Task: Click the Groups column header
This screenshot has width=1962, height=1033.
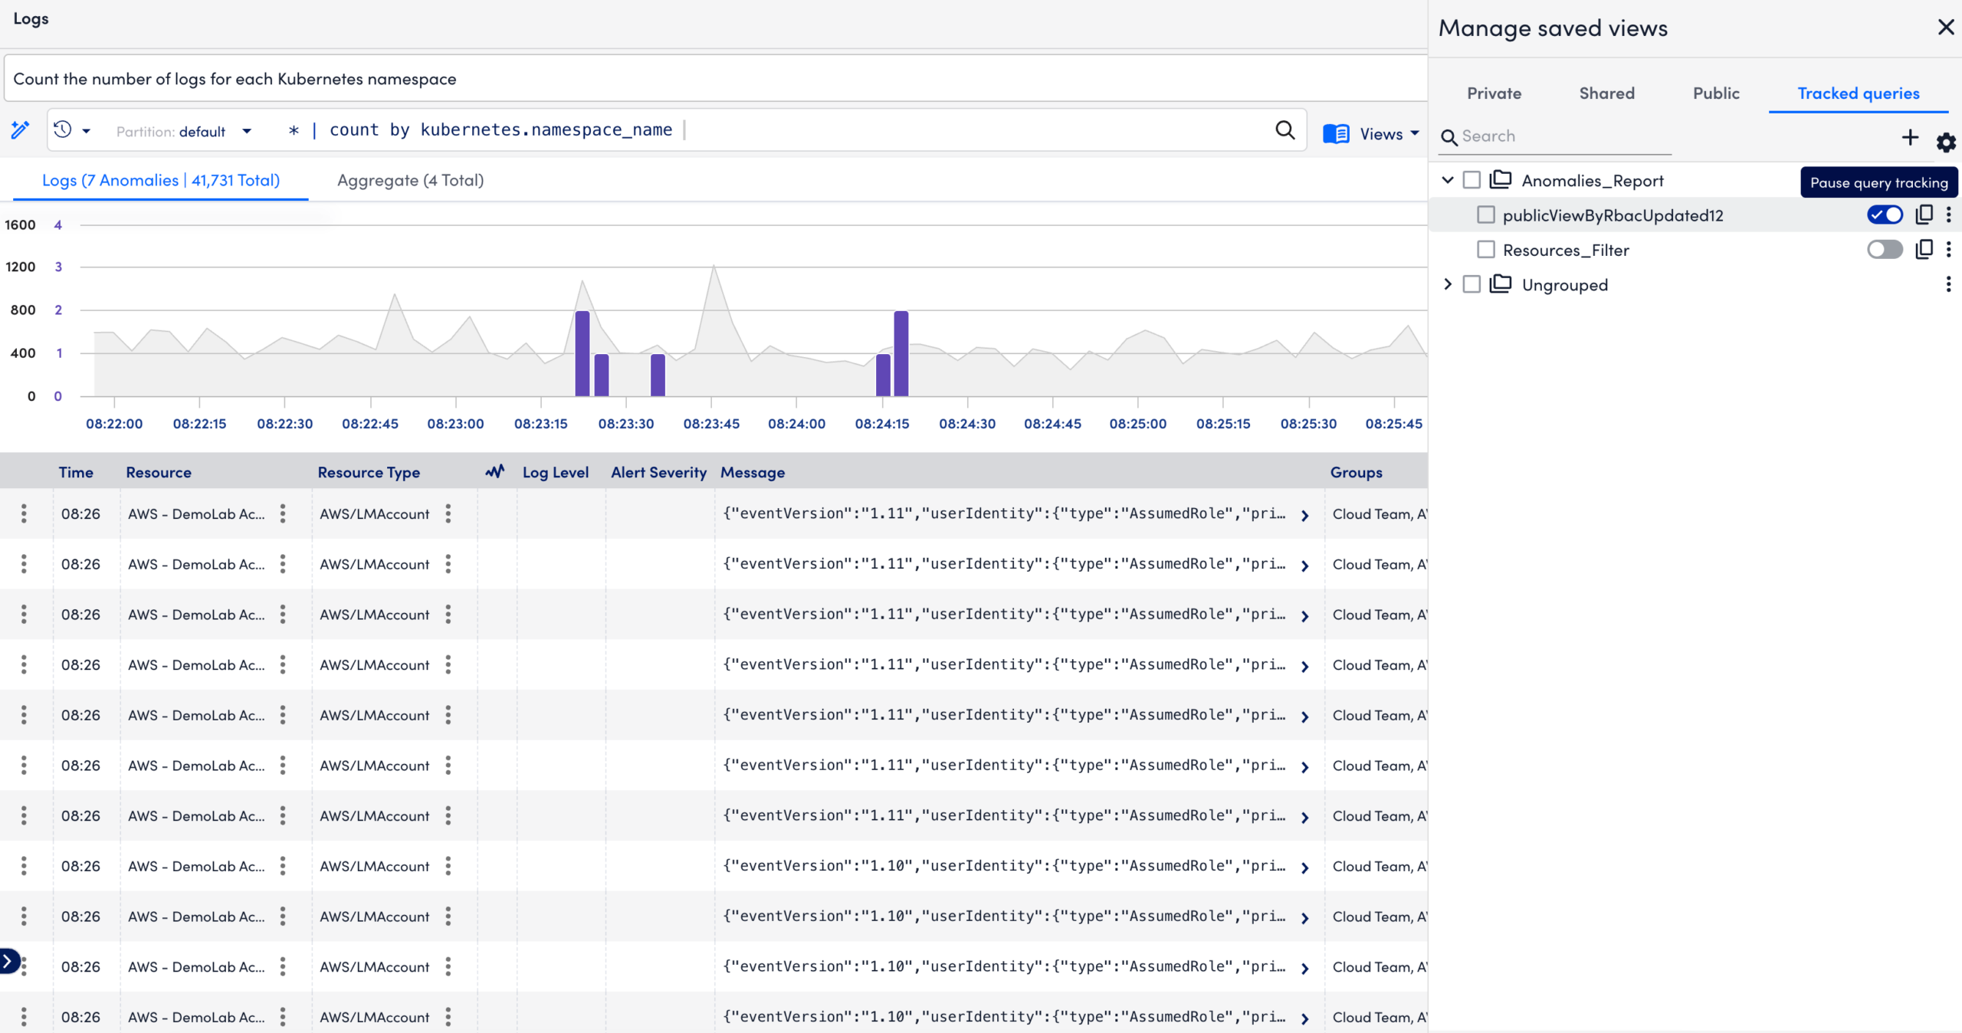Action: coord(1356,472)
